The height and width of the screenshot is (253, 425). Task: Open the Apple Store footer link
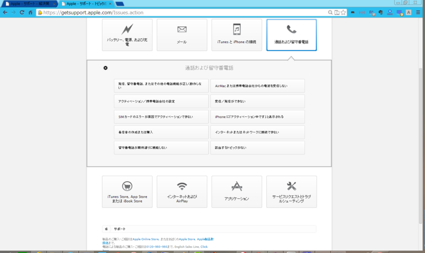click(x=187, y=239)
